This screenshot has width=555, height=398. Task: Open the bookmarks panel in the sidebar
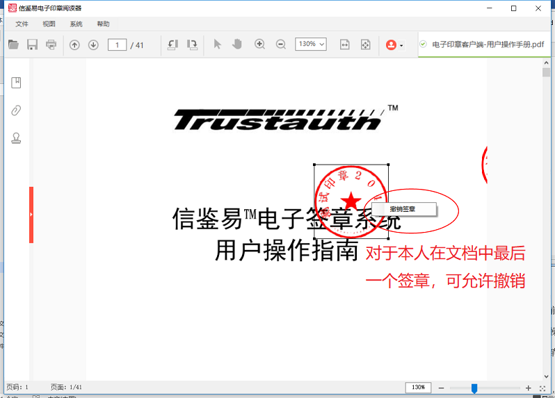pyautogui.click(x=16, y=83)
